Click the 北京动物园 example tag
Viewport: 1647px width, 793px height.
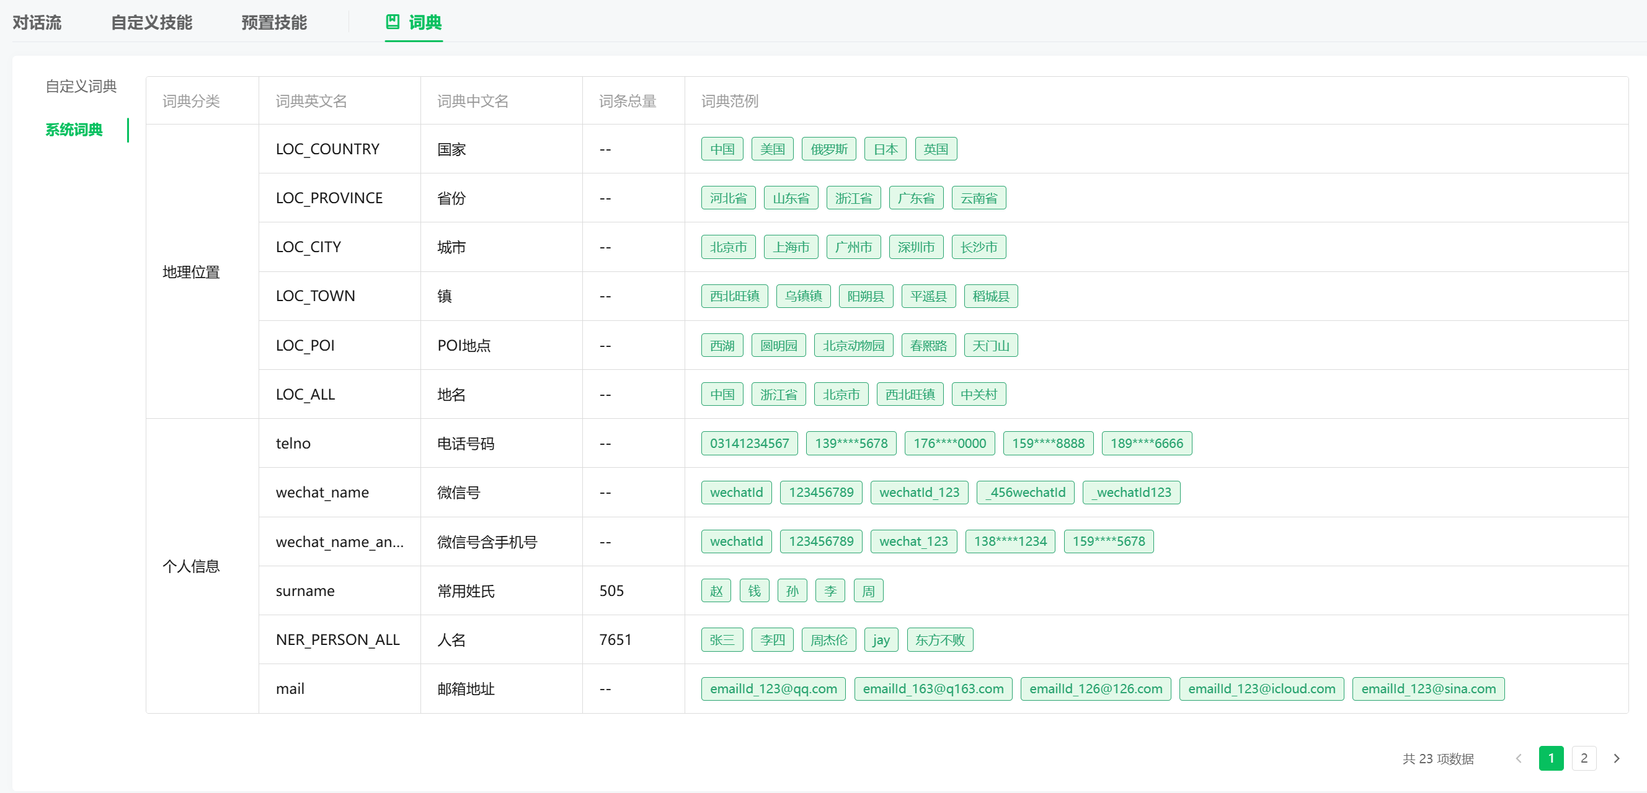pyautogui.click(x=853, y=346)
